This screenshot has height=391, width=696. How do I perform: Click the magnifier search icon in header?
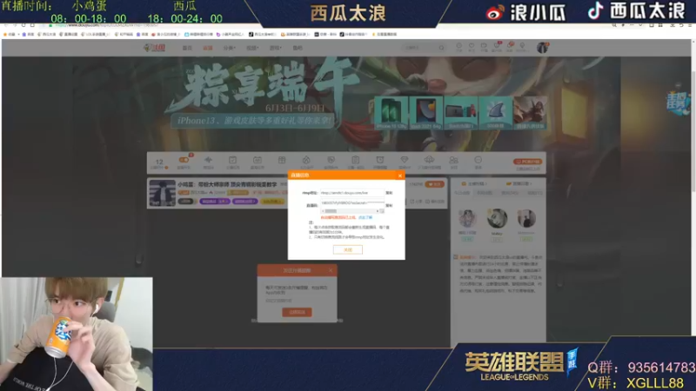[441, 48]
